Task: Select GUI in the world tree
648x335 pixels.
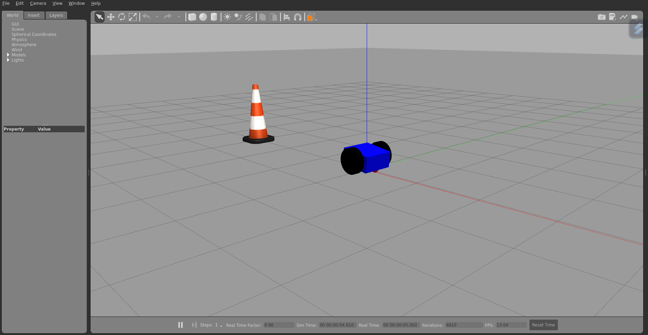Action: pyautogui.click(x=15, y=24)
